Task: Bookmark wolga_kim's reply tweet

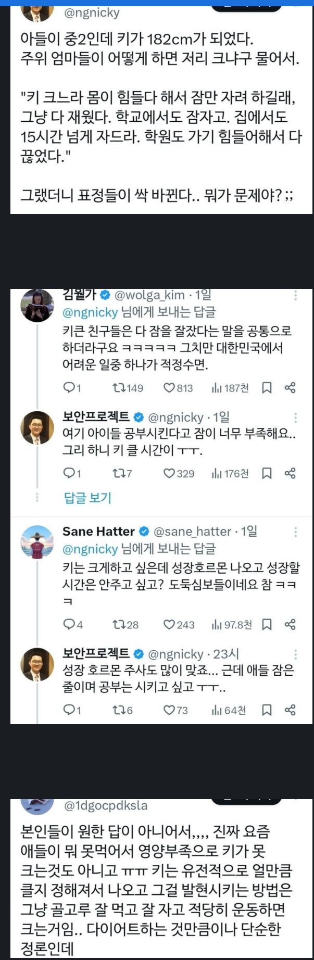Action: pos(267,388)
